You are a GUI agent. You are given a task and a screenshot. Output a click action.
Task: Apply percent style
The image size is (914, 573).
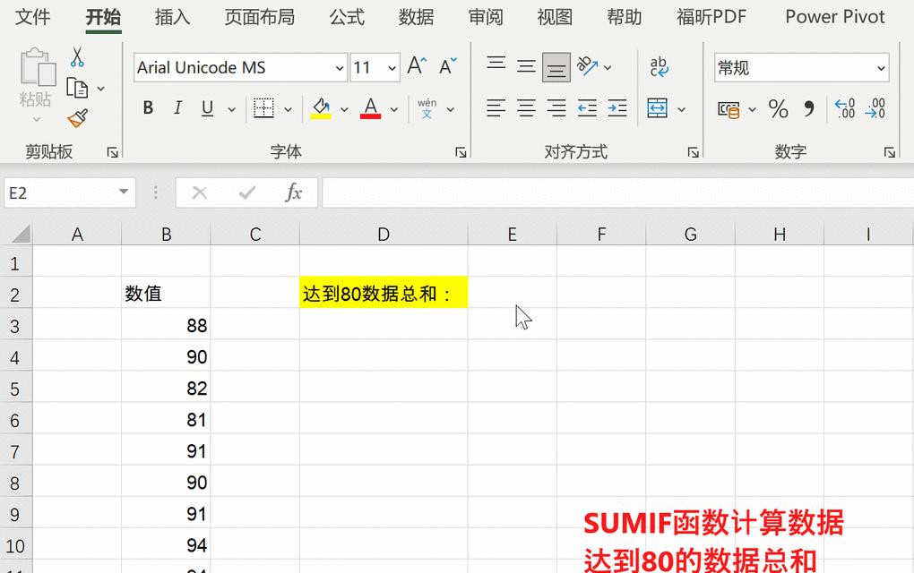tap(778, 109)
